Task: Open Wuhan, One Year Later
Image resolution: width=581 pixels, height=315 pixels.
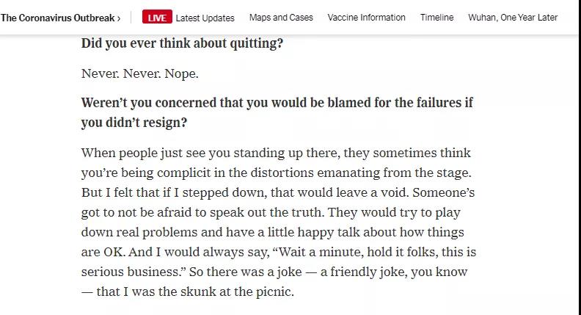Action: 513,18
